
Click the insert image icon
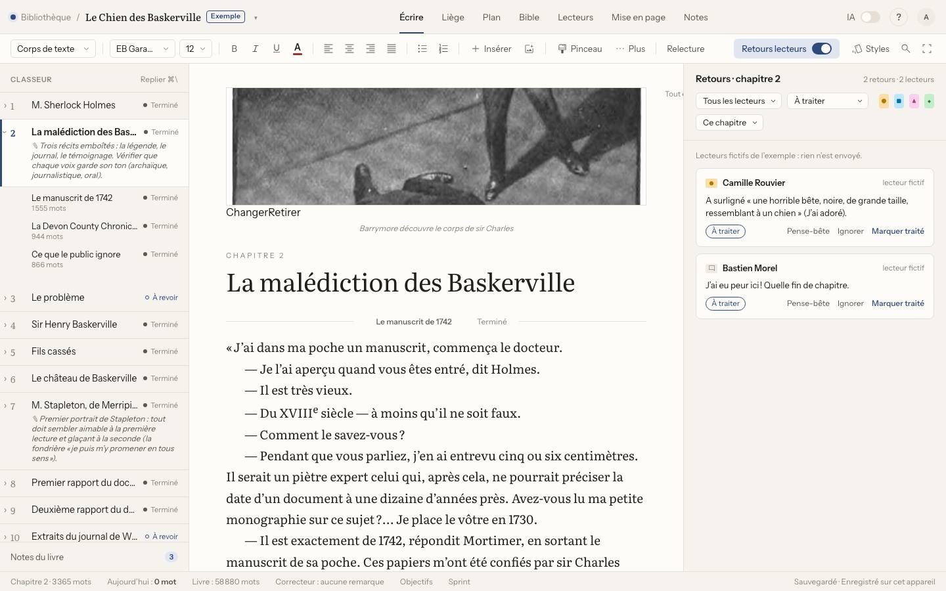[x=529, y=49]
